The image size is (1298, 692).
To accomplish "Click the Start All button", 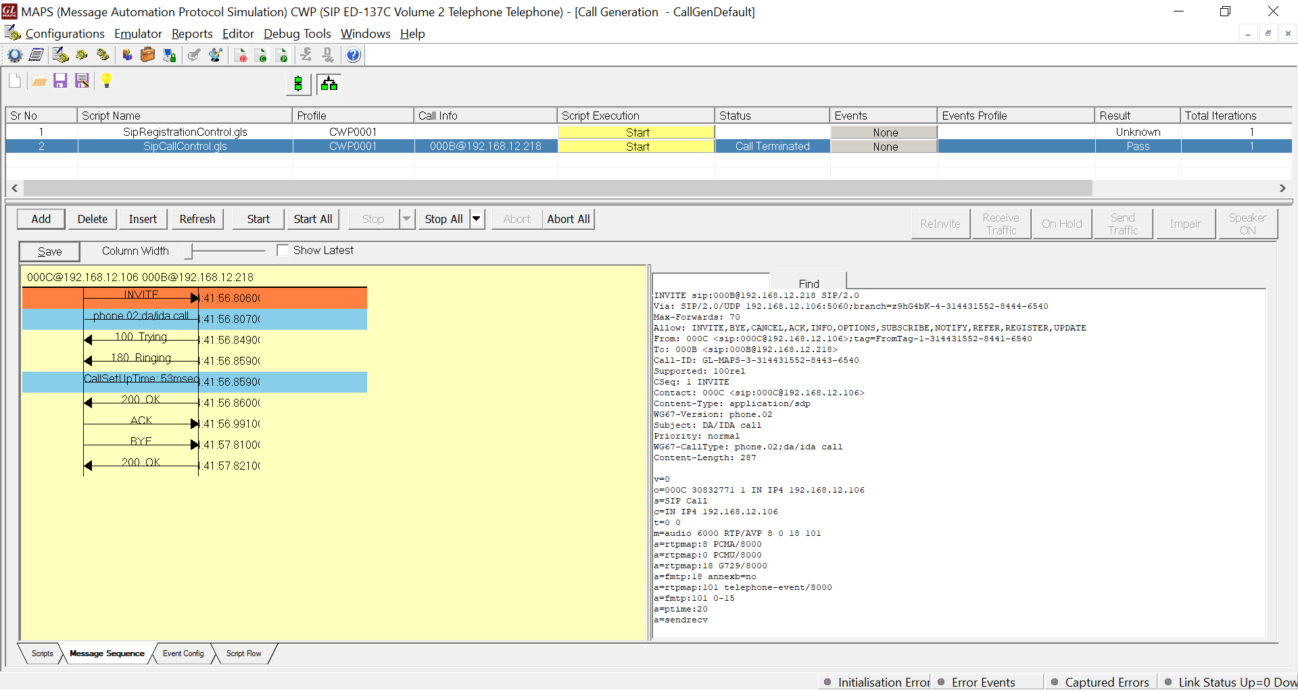I will point(313,219).
